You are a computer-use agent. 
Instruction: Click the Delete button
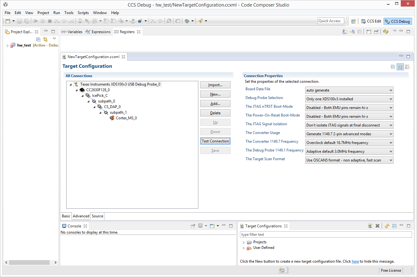coord(215,113)
